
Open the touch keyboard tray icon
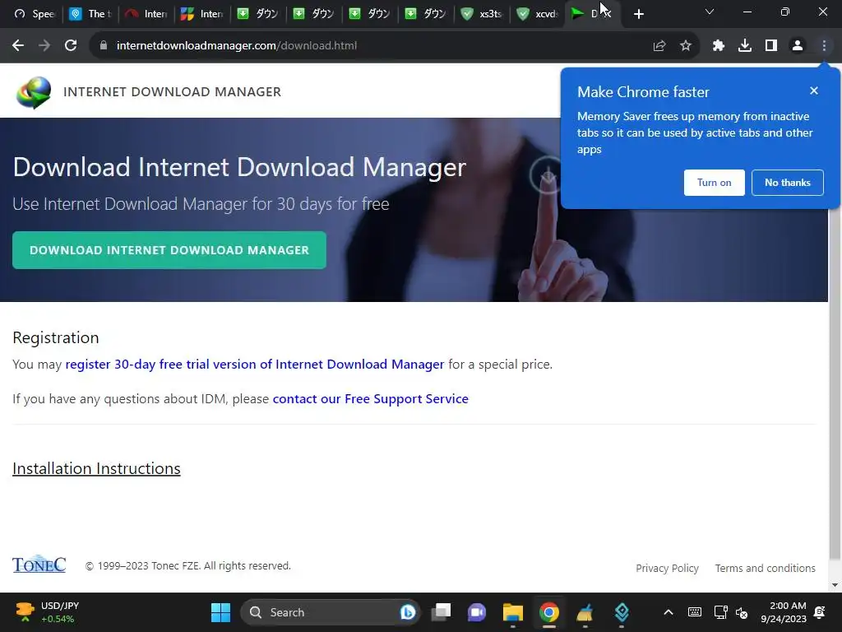[x=694, y=612]
